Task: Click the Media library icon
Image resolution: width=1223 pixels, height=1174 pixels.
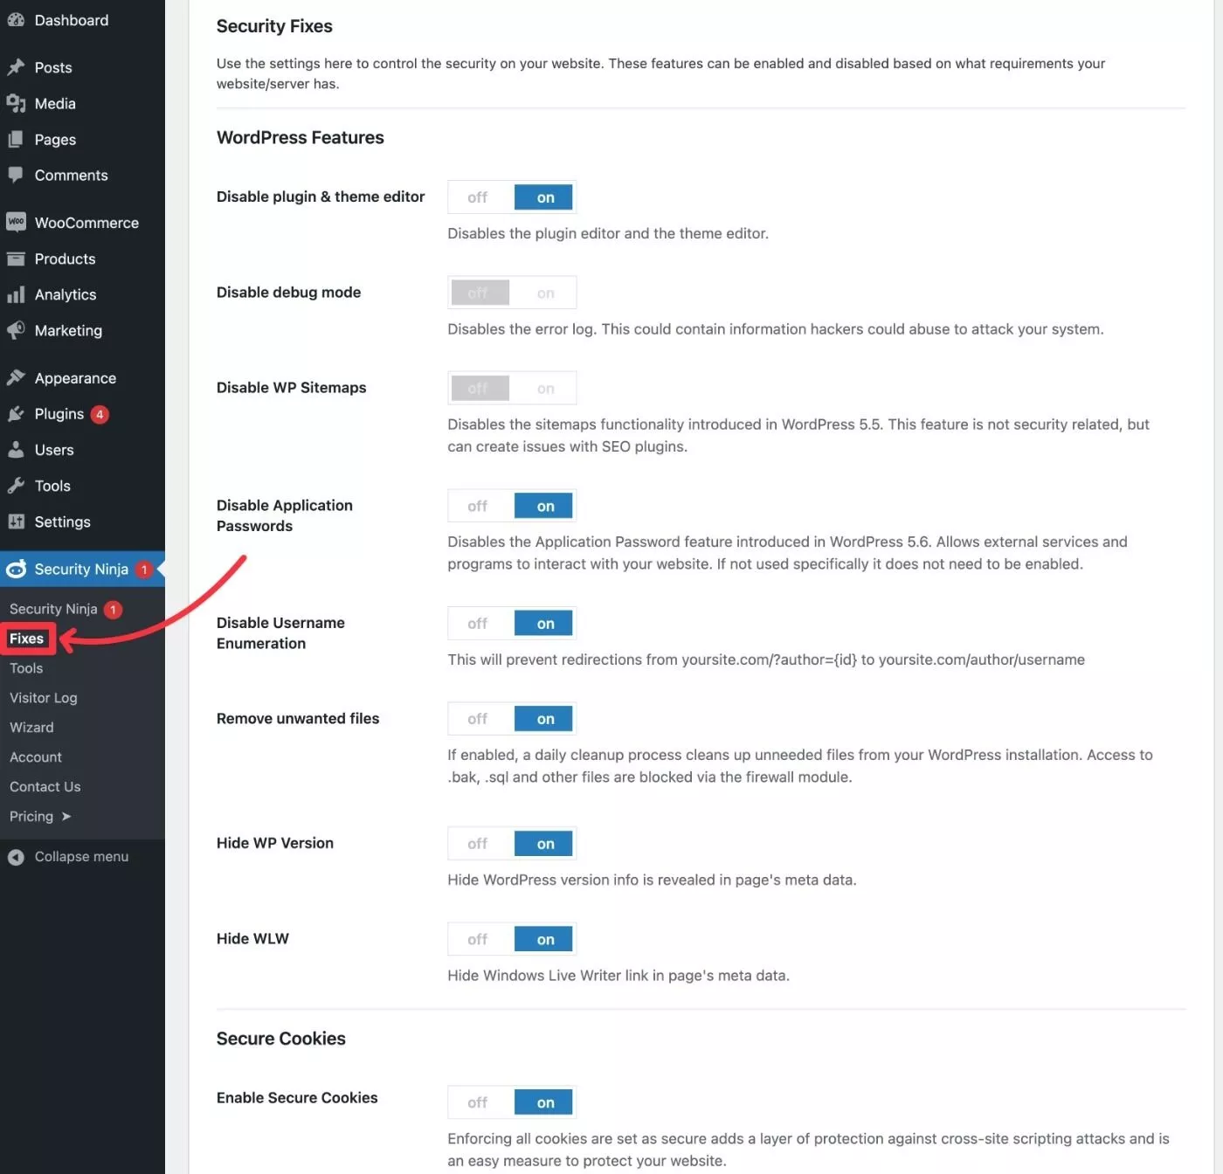Action: 16,103
